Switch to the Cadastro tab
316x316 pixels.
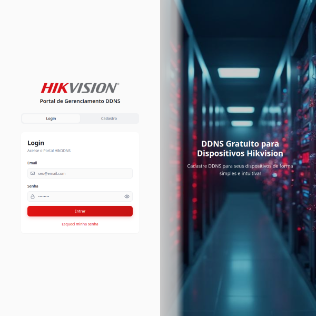[x=109, y=118]
